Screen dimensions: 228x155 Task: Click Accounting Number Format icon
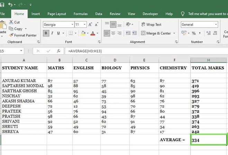pos(184,33)
